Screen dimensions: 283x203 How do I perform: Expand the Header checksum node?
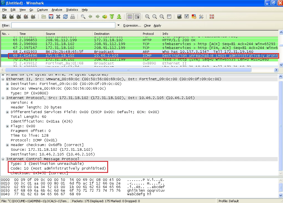pyautogui.click(x=7, y=145)
